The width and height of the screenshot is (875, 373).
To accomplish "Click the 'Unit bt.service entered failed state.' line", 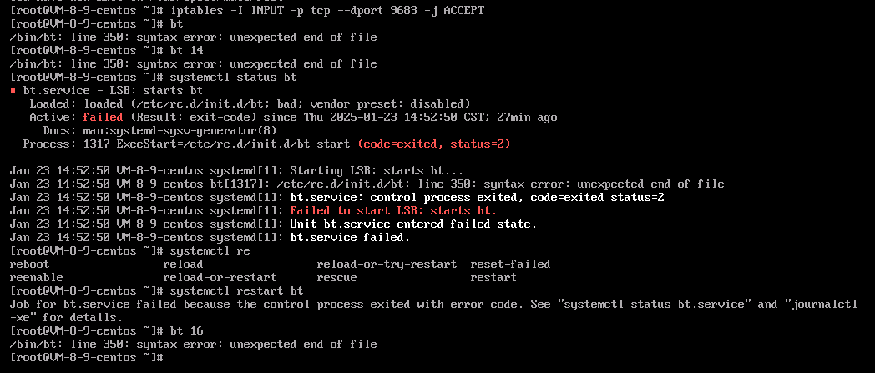I will pos(413,224).
